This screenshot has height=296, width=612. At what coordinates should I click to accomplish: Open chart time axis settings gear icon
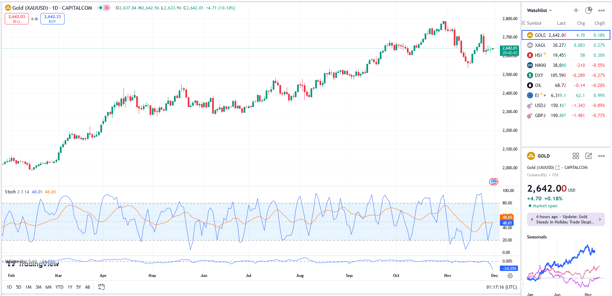[x=510, y=276]
